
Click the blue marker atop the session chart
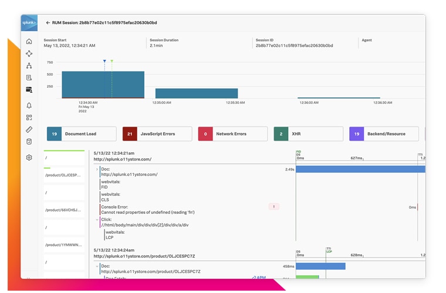pos(104,61)
